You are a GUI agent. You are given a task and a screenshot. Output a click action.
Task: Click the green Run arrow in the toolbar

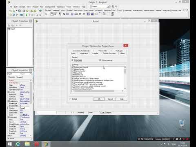click(27, 15)
